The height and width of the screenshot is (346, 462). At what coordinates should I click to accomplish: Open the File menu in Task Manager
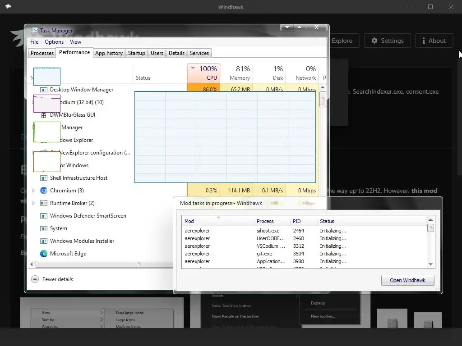[x=34, y=42]
